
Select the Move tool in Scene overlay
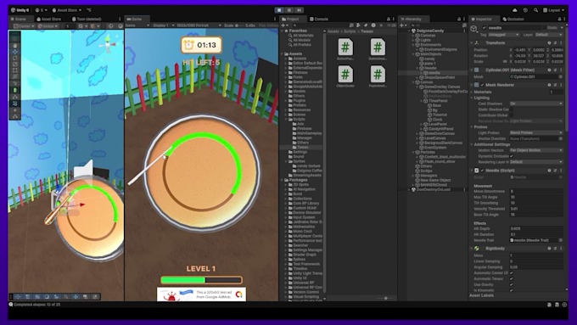14,52
